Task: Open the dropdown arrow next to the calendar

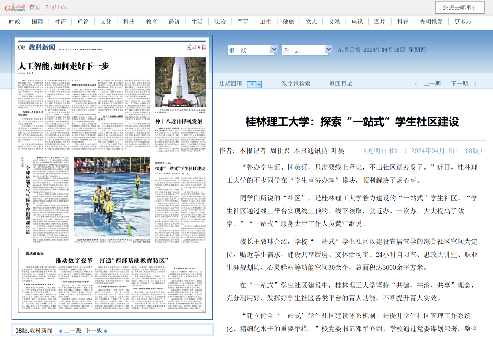Action: 259,84
